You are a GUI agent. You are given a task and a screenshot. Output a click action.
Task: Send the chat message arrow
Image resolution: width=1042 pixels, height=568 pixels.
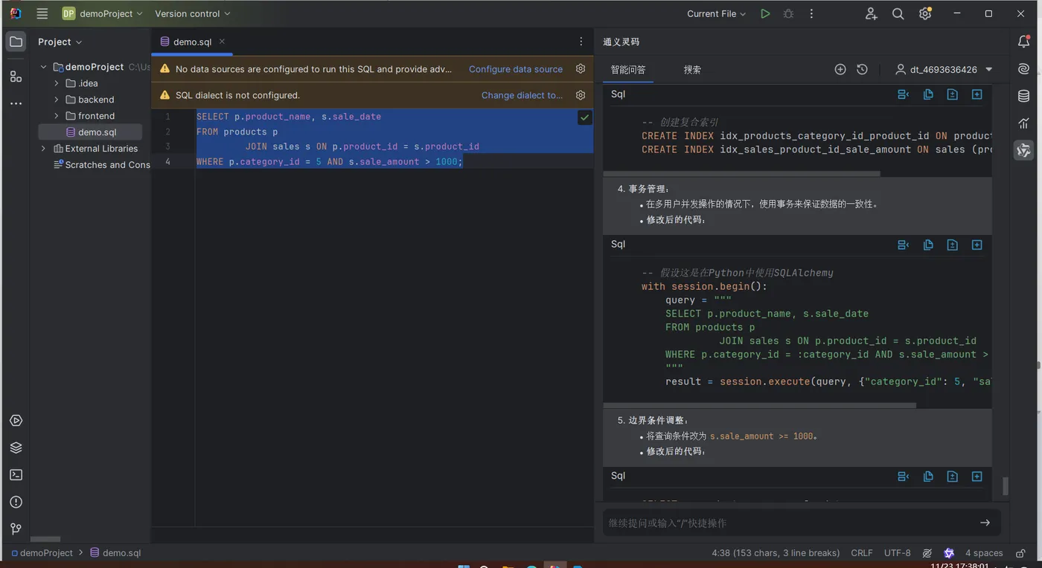click(x=985, y=523)
